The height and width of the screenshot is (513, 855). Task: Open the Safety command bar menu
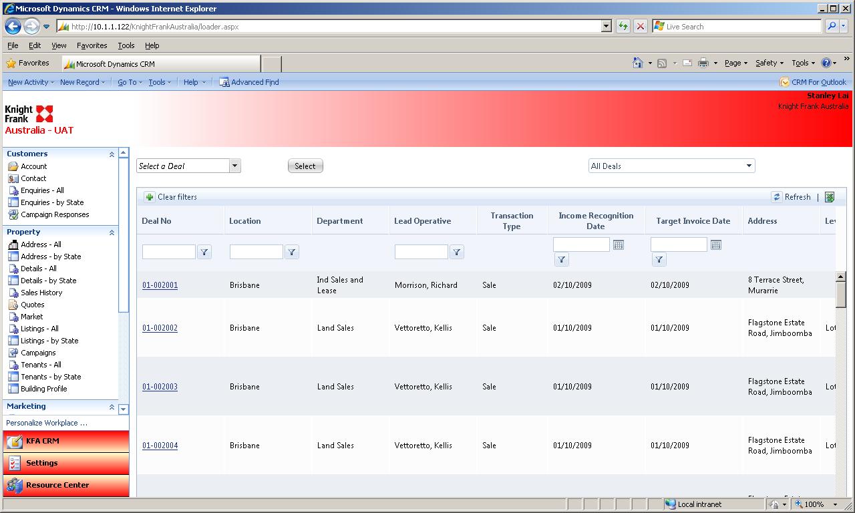pyautogui.click(x=769, y=63)
